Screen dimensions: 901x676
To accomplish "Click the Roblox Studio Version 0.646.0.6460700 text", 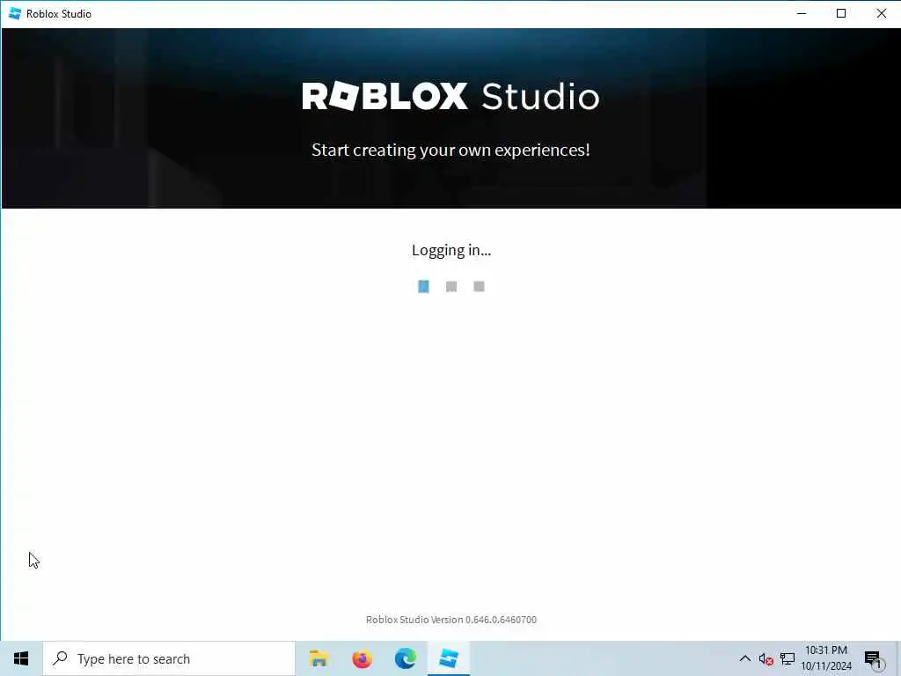I will (451, 620).
